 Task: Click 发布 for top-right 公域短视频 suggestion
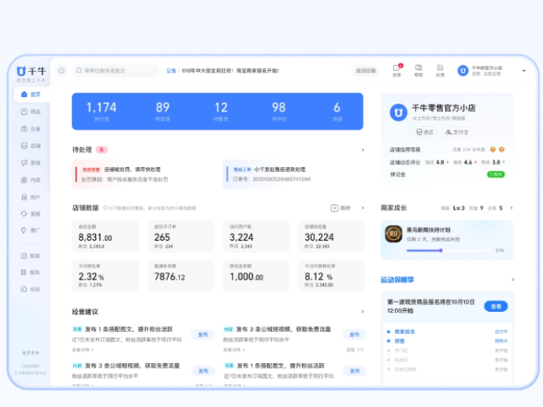(x=355, y=335)
